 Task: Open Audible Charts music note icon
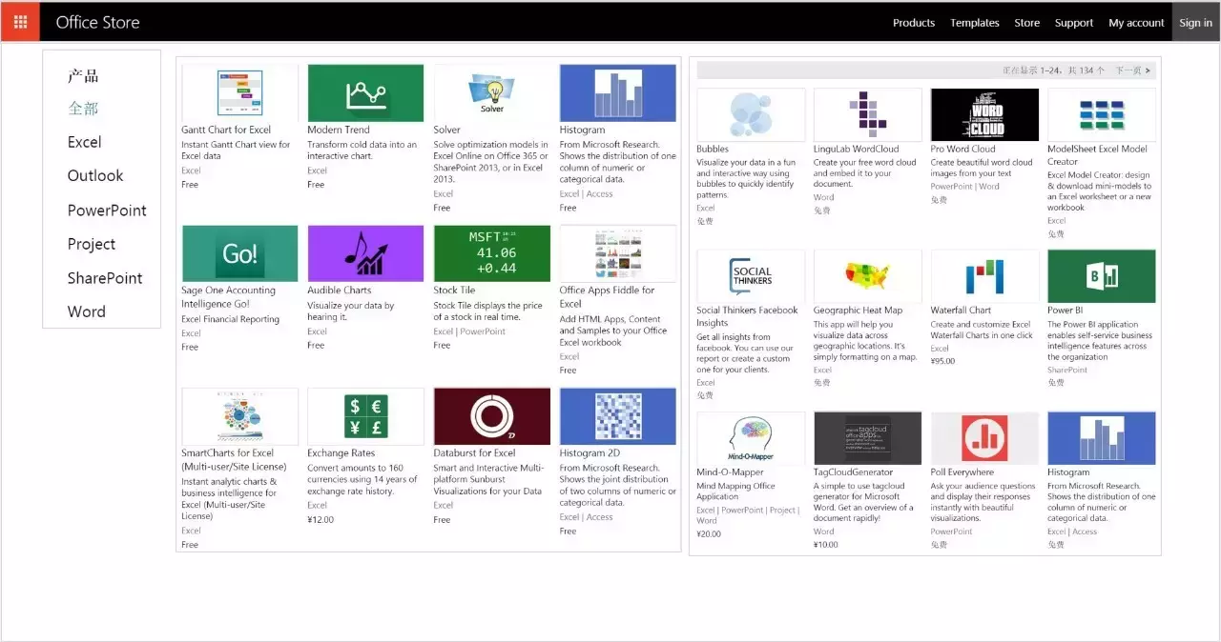point(365,253)
